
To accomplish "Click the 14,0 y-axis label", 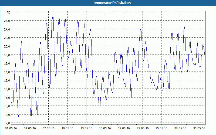I will point(7,72).
